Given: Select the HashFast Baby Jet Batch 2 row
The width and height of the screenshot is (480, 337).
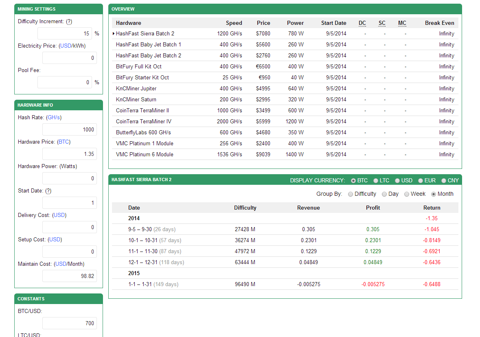Looking at the screenshot, I should pos(285,56).
